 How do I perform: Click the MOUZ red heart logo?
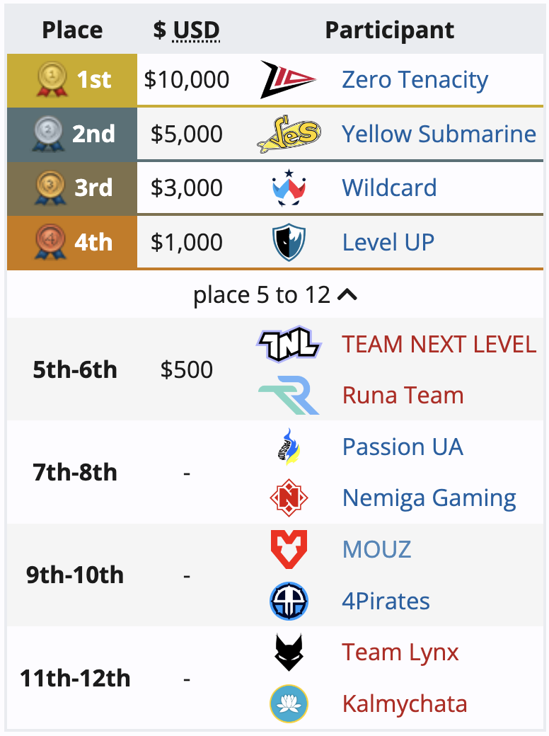pyautogui.click(x=289, y=549)
